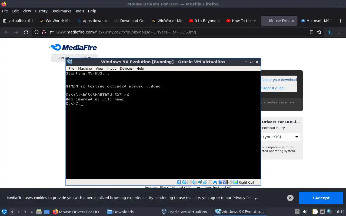
Task: Reload the MediaFire page
Action: [26, 32]
